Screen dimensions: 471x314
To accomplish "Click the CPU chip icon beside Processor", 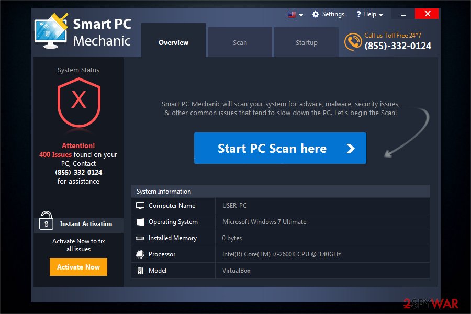I will tap(140, 254).
